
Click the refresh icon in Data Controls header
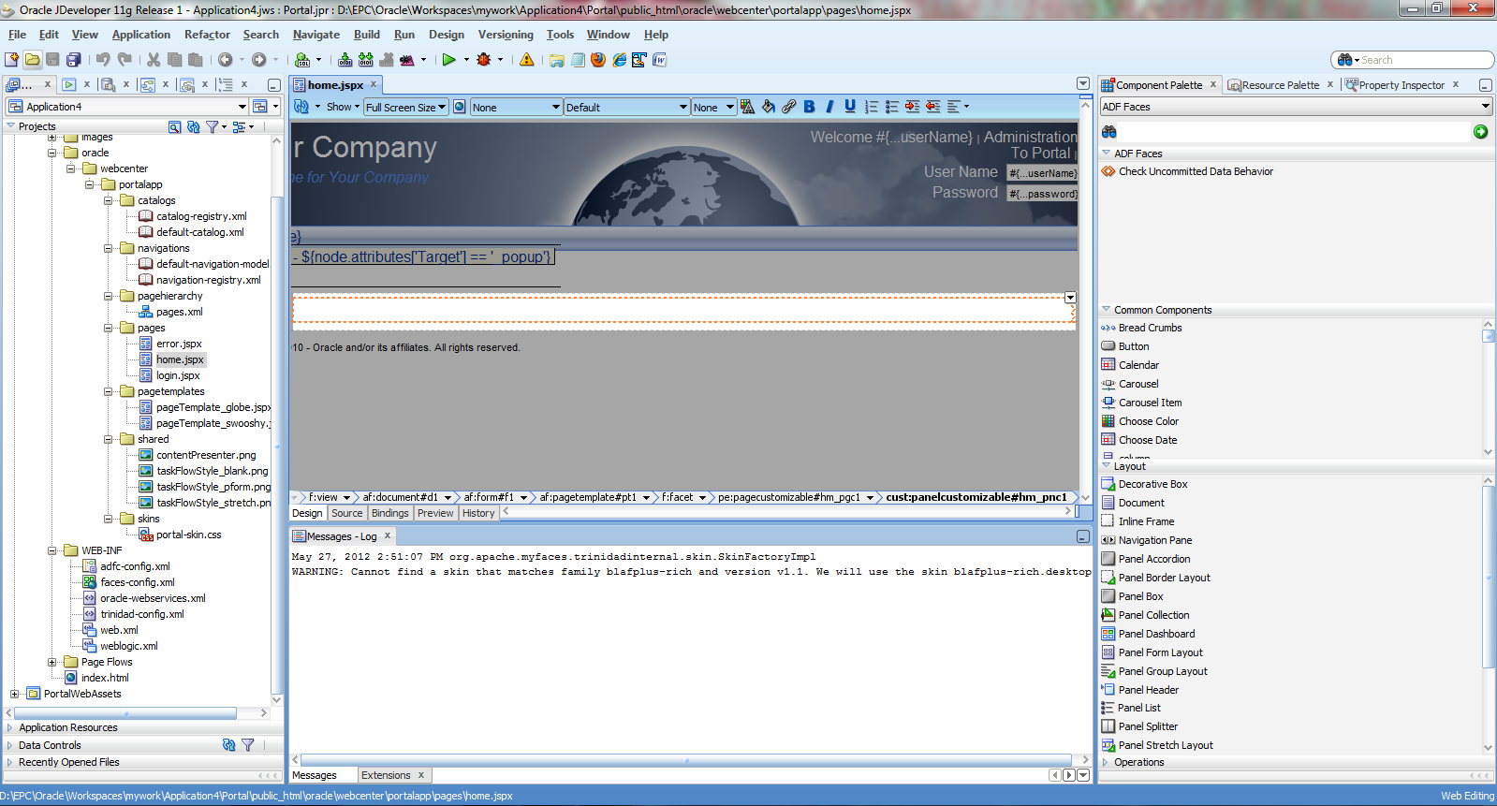pos(229,745)
